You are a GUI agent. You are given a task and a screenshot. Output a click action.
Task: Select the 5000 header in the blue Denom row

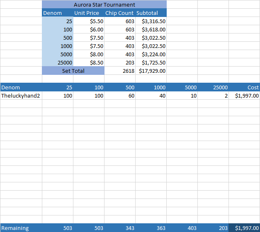click(x=182, y=87)
